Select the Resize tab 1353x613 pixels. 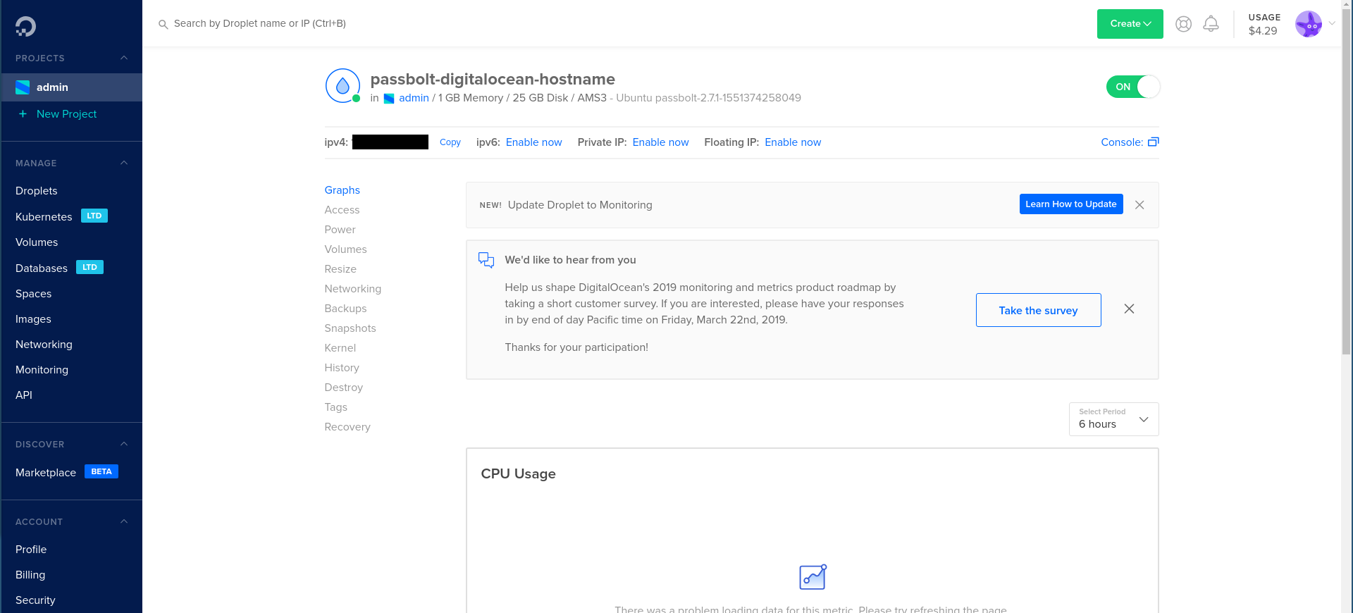click(340, 269)
